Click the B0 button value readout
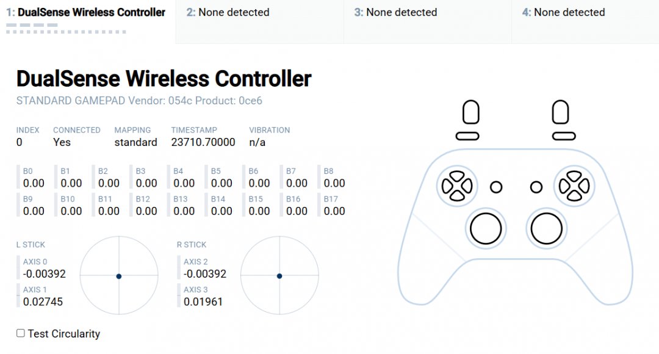This screenshot has height=354, width=659. 34,183
